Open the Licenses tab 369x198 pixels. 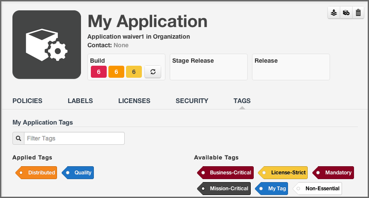point(134,101)
